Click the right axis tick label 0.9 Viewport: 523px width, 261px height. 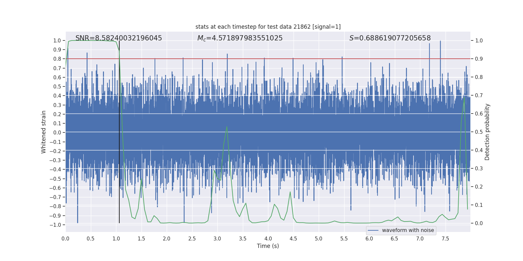coord(479,59)
